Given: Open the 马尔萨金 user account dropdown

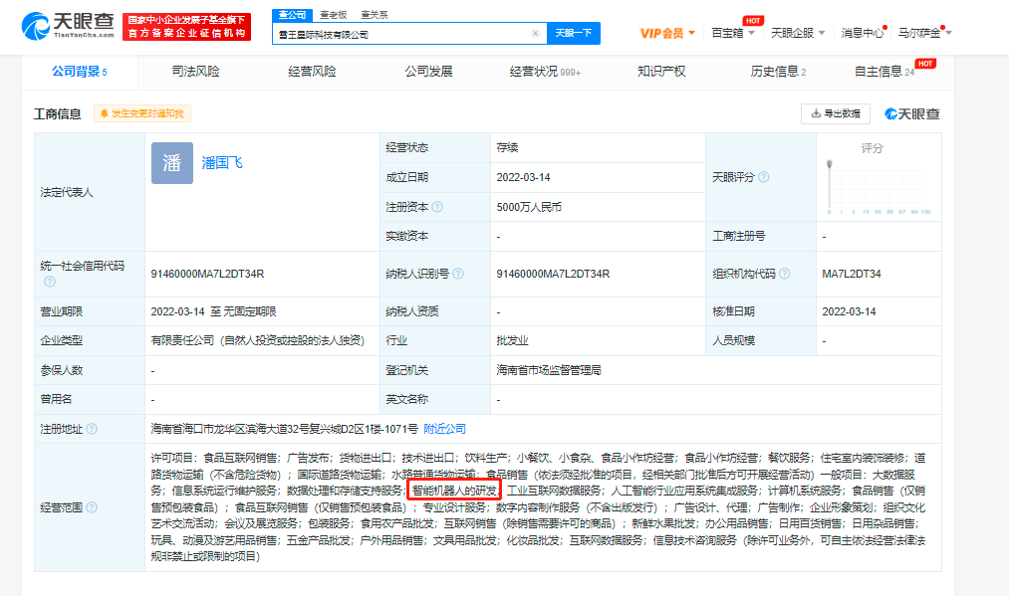Looking at the screenshot, I should tap(924, 33).
